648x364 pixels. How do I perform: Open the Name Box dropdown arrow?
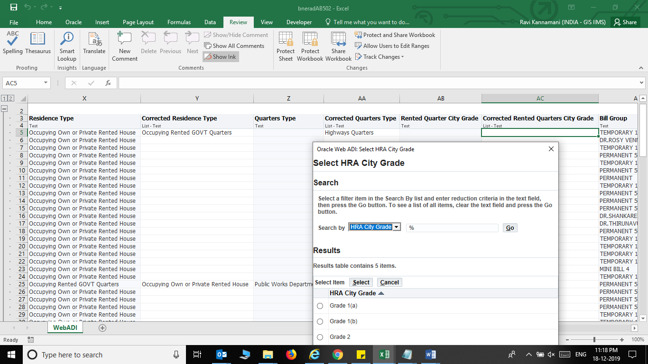[x=46, y=83]
